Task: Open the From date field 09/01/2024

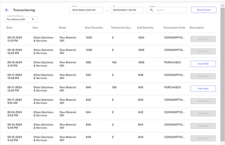Action: (x=86, y=10)
